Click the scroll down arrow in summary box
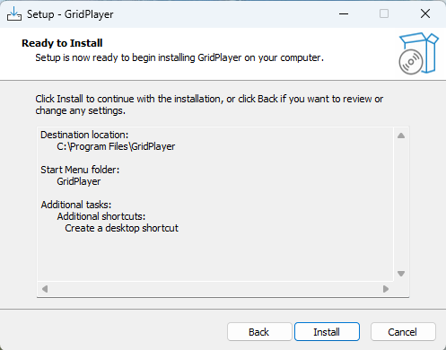 point(401,274)
